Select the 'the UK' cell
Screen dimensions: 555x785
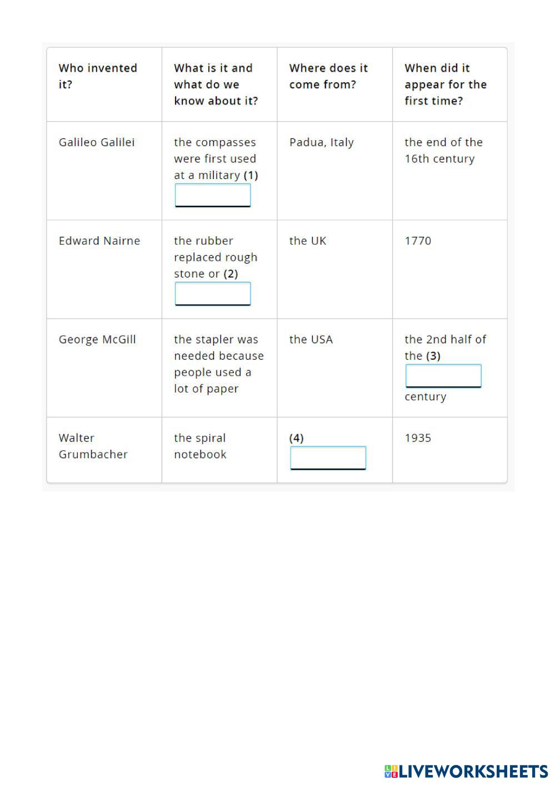tap(308, 241)
